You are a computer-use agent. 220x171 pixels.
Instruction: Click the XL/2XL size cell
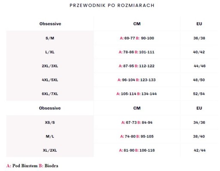click(x=50, y=150)
